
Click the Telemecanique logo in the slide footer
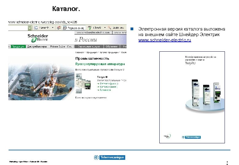(109, 157)
